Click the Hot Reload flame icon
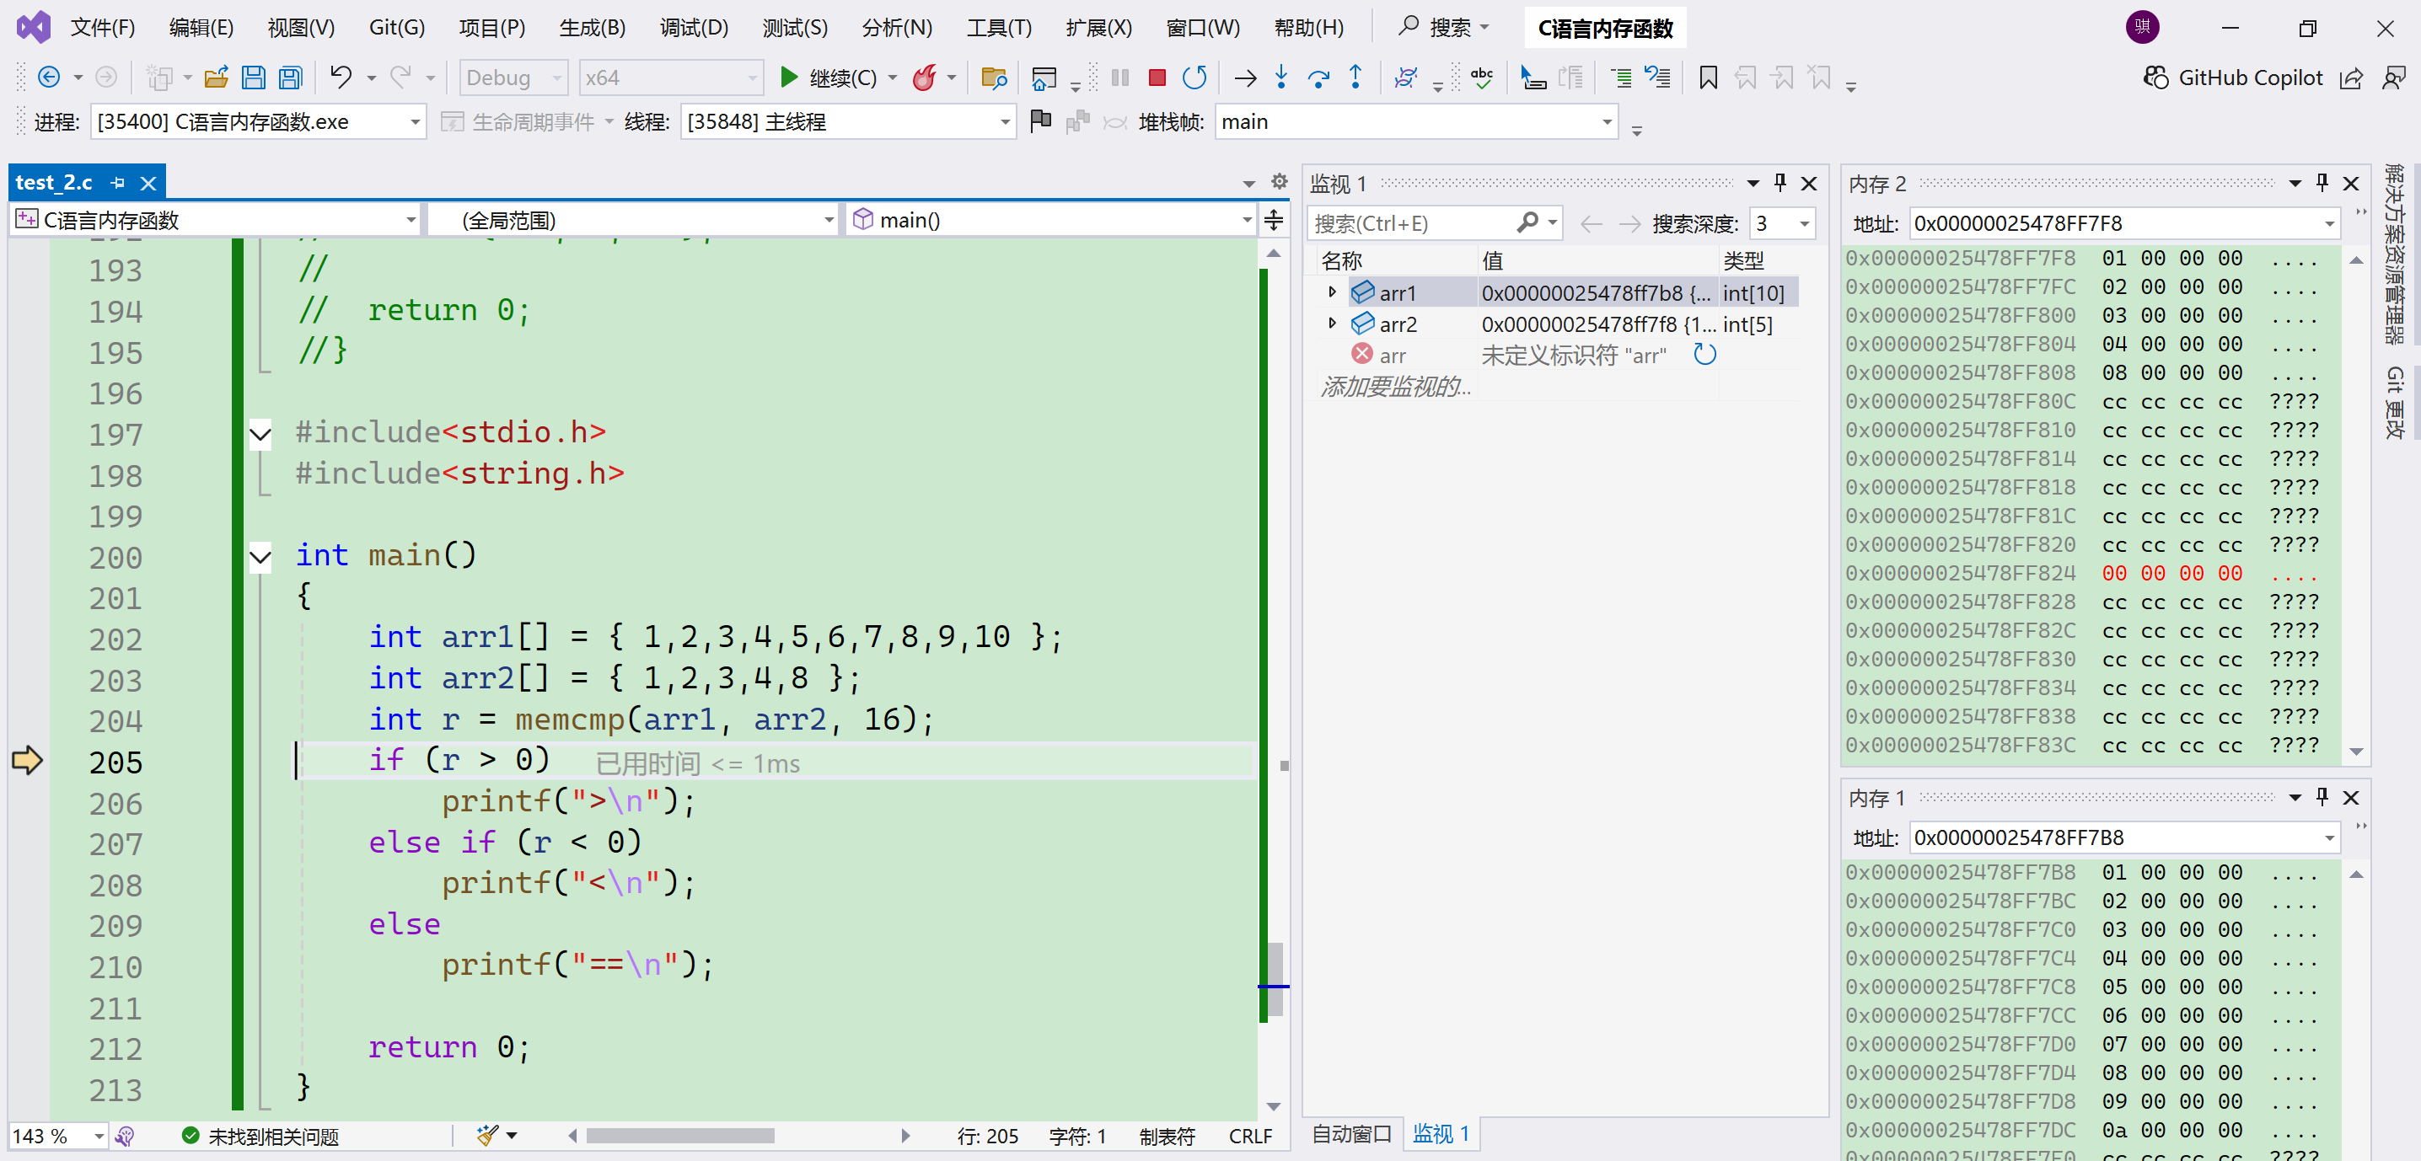Viewport: 2421px width, 1161px height. (925, 78)
